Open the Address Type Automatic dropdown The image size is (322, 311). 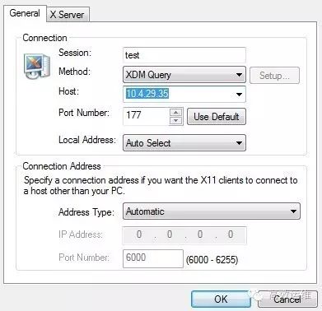(x=212, y=211)
